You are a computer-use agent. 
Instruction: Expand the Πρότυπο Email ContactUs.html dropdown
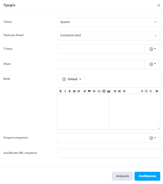(109, 36)
